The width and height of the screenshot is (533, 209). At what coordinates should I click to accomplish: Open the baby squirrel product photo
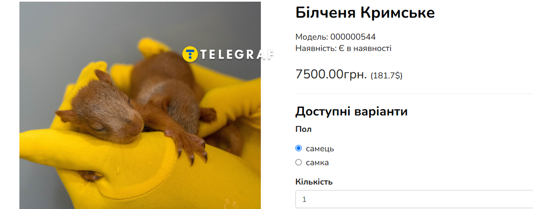[140, 105]
